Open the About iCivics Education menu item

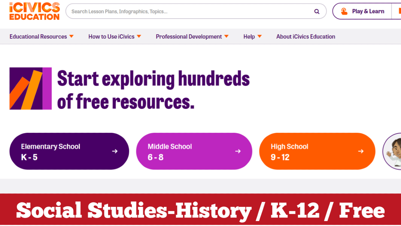click(305, 37)
